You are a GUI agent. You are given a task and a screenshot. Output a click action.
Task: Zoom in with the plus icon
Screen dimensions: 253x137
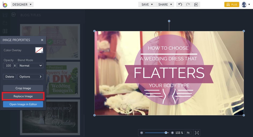click(172, 133)
